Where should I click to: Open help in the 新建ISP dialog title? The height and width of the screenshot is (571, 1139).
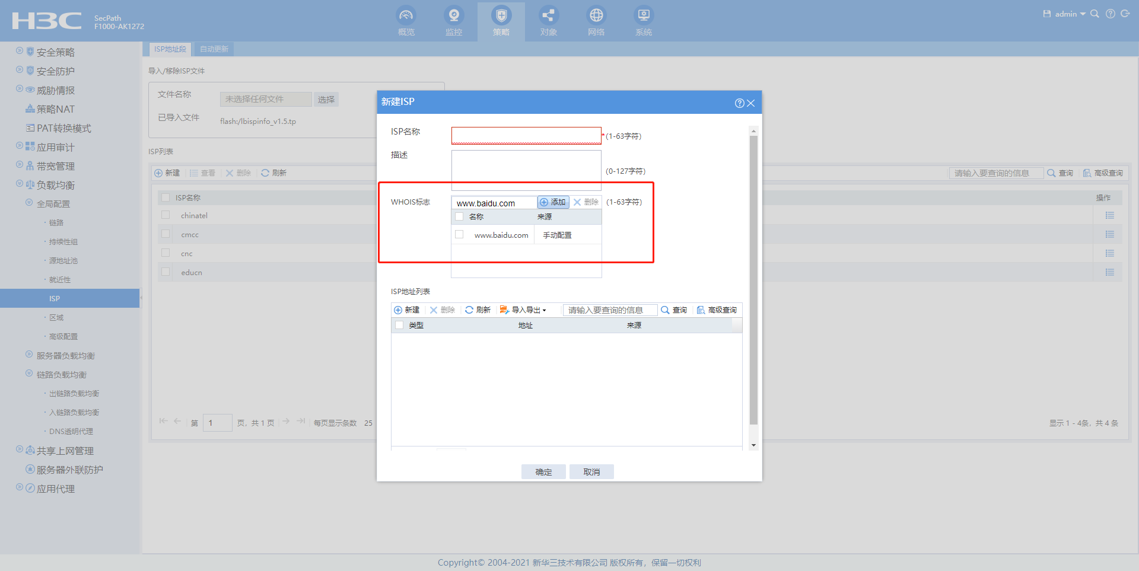(739, 103)
